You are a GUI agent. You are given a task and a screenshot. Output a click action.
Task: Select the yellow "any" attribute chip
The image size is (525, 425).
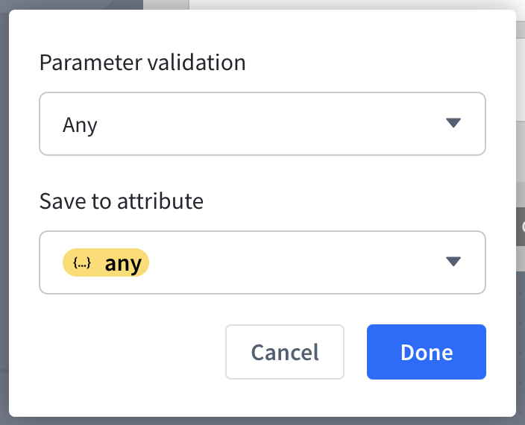click(x=106, y=262)
